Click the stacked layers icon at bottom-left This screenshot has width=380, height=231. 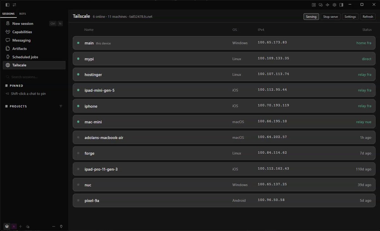[x=7, y=226]
